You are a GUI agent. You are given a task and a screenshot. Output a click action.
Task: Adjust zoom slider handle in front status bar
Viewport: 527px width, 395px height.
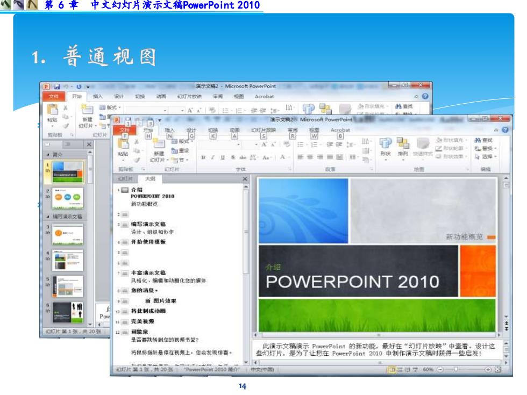456,370
